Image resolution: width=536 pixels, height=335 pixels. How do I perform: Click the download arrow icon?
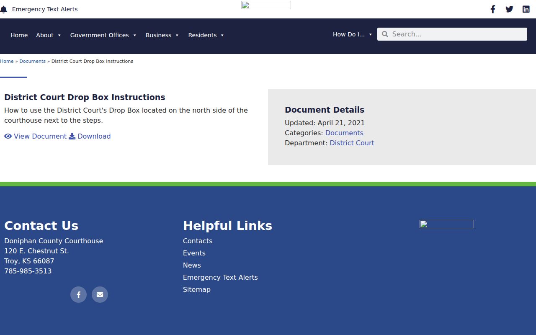point(72,136)
